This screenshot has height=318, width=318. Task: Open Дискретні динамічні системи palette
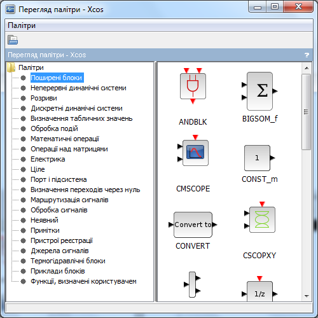(x=76, y=108)
